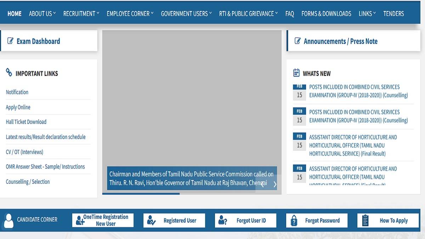Click the Announcements pencil icon
This screenshot has width=425, height=239.
[x=297, y=41]
